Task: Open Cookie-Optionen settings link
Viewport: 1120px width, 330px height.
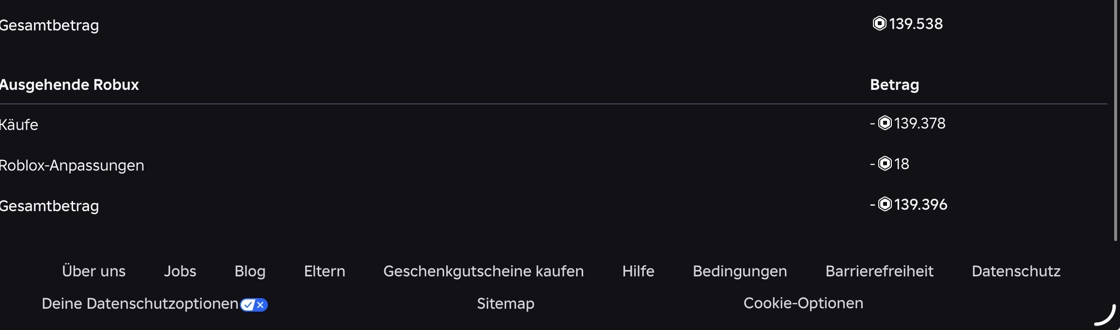Action: 803,303
